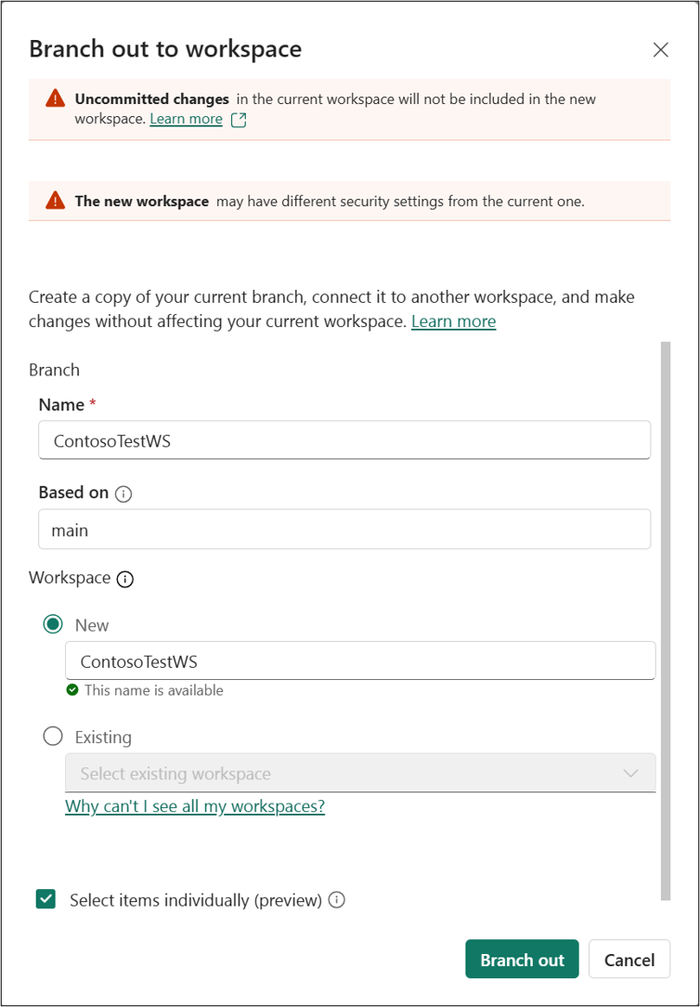Click the green name available checkmark icon

(x=72, y=689)
